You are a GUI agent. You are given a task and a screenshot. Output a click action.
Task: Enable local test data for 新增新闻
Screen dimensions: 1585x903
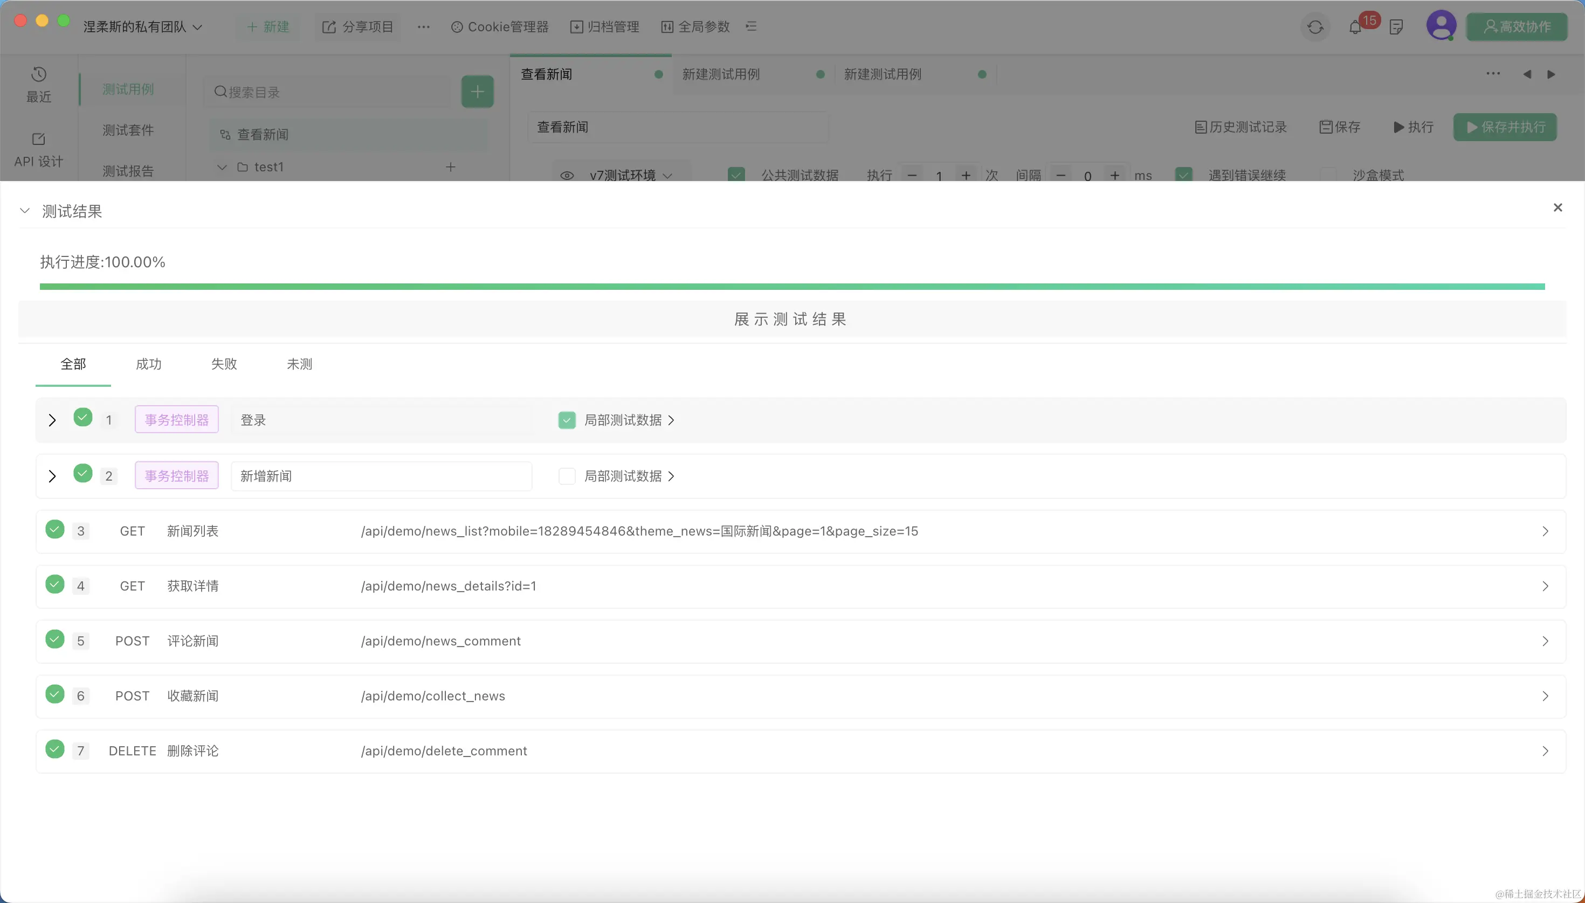click(567, 476)
